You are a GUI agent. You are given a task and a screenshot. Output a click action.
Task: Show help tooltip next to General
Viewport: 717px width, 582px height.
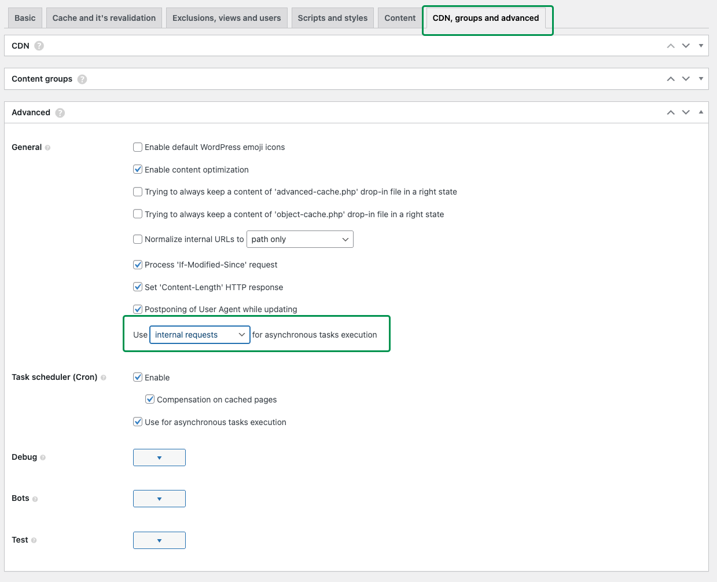47,148
